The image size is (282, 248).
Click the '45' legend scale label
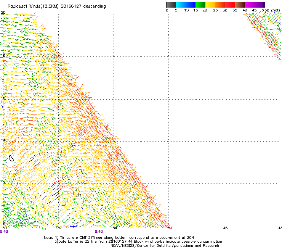(254, 10)
